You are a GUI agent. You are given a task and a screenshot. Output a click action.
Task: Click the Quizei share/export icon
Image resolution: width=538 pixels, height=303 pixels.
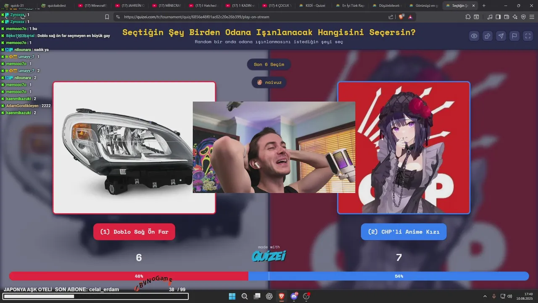point(488,36)
